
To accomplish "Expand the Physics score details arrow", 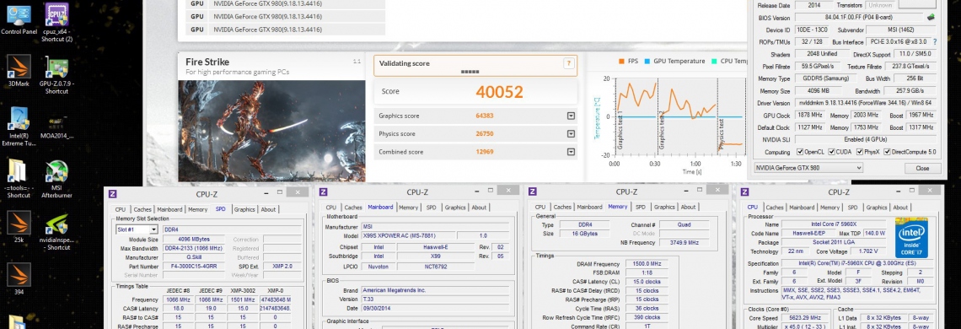I will pos(572,134).
